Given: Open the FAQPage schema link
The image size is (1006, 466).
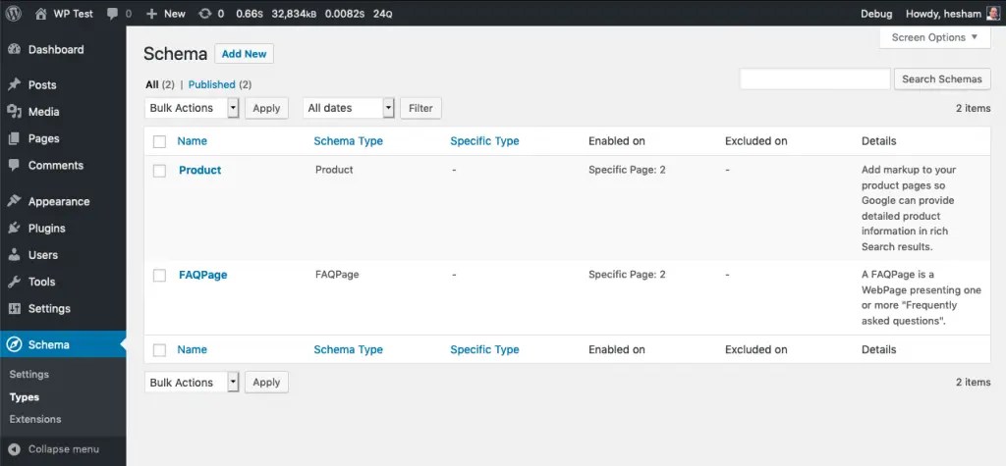Looking at the screenshot, I should (x=203, y=275).
